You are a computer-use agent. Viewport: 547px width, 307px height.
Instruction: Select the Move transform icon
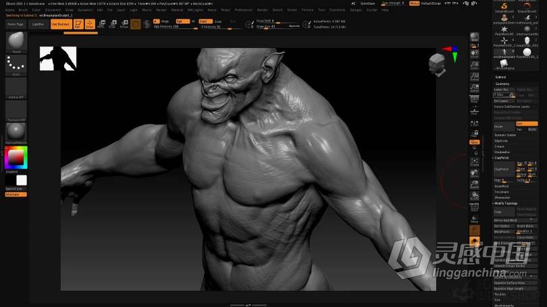pos(101,24)
